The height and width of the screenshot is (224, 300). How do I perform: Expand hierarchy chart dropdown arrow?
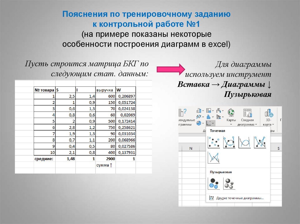[x=213, y=111]
